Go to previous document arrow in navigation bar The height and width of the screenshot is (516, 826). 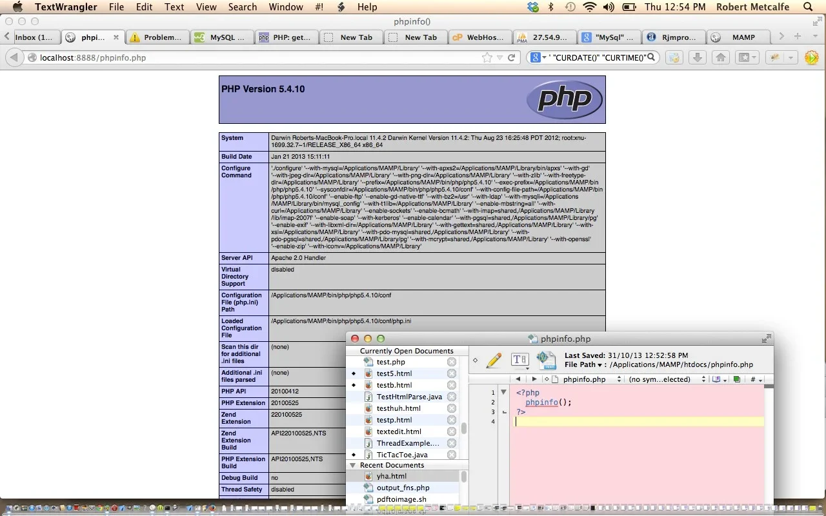(x=518, y=379)
